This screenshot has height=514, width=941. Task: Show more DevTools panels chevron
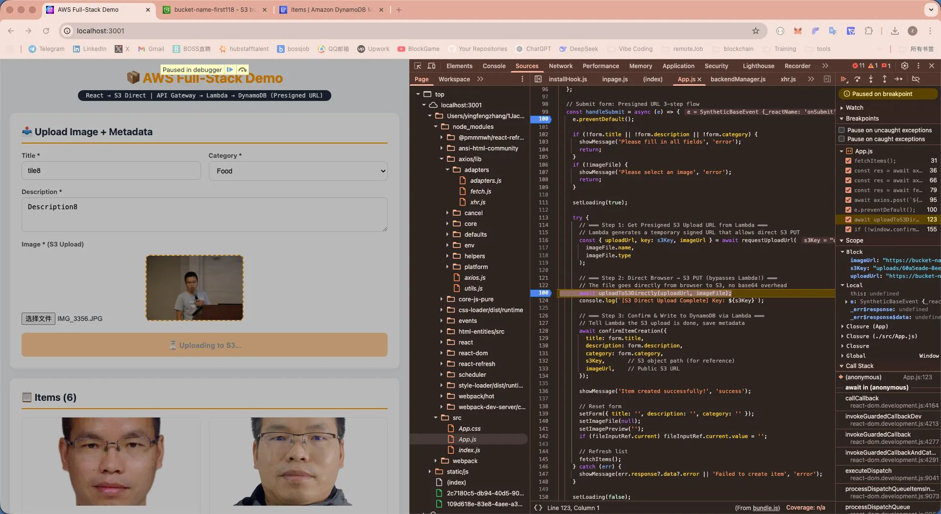pyautogui.click(x=825, y=66)
